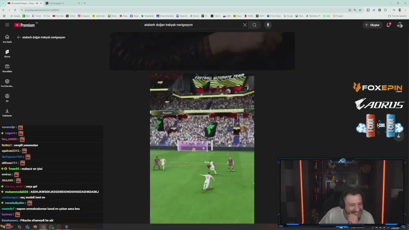
Task: Open the StreamElements bookmark
Action: [165, 16]
